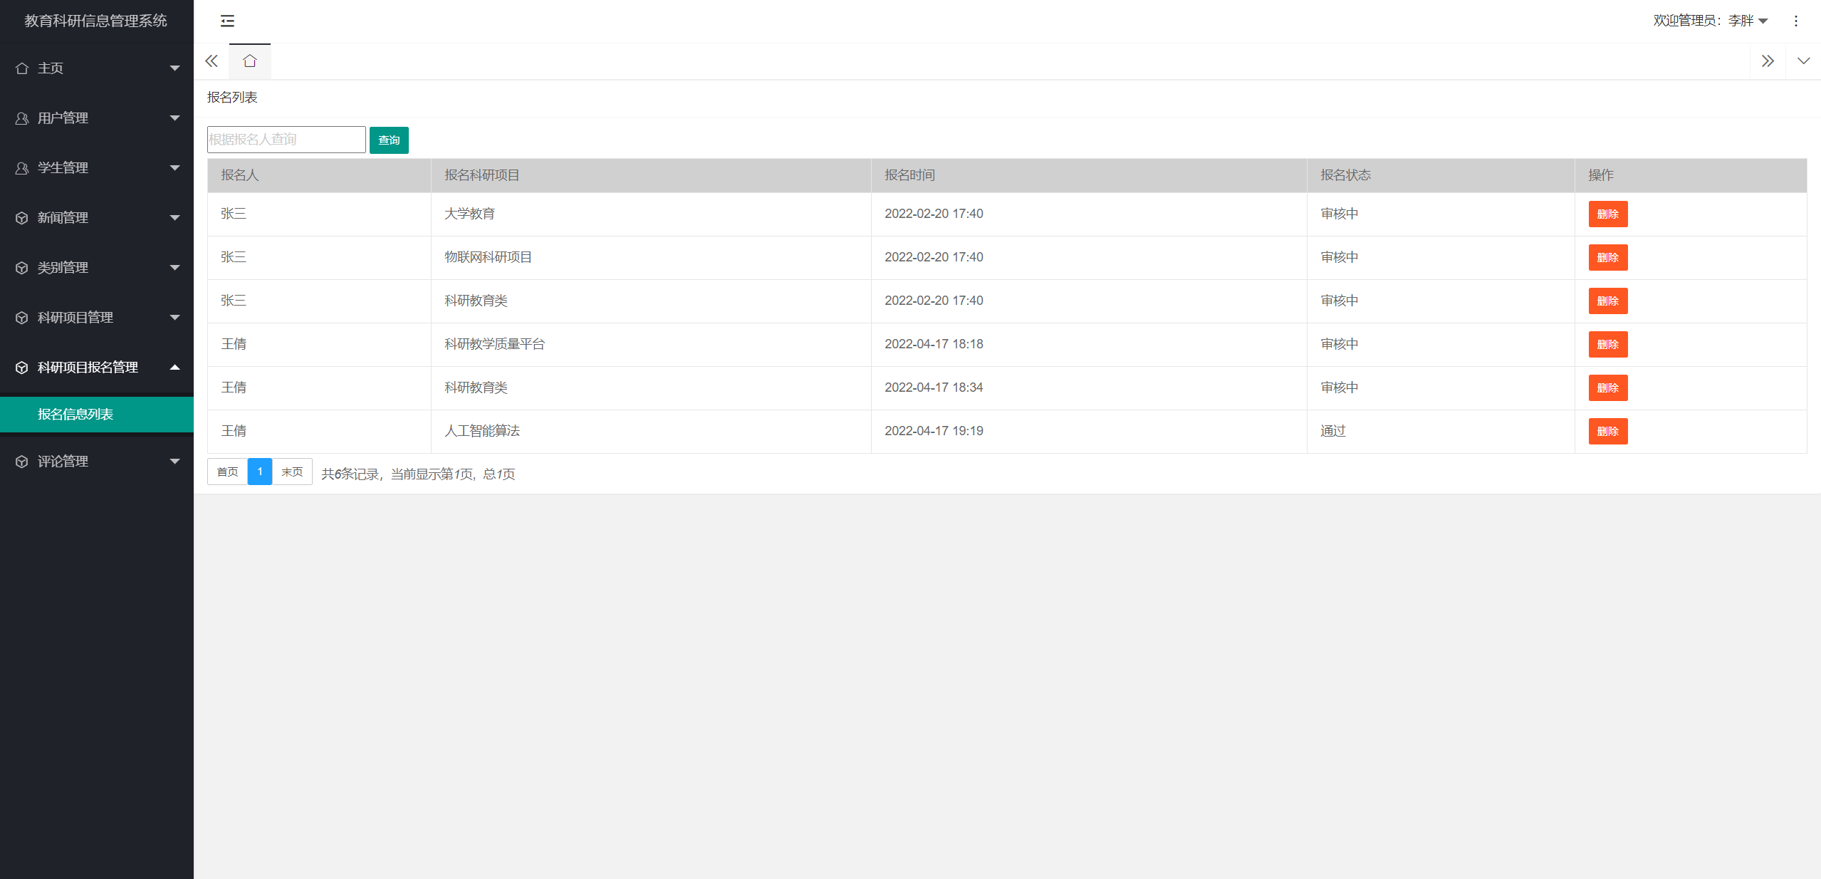Open the vertical three-dots more menu
The height and width of the screenshot is (879, 1821).
(x=1795, y=21)
